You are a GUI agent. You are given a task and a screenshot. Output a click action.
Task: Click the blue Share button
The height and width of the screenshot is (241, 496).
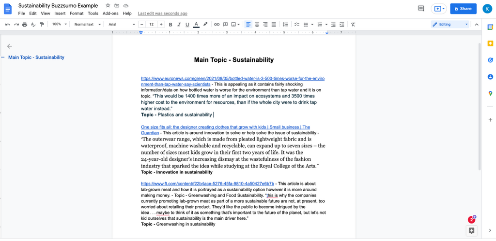463,9
